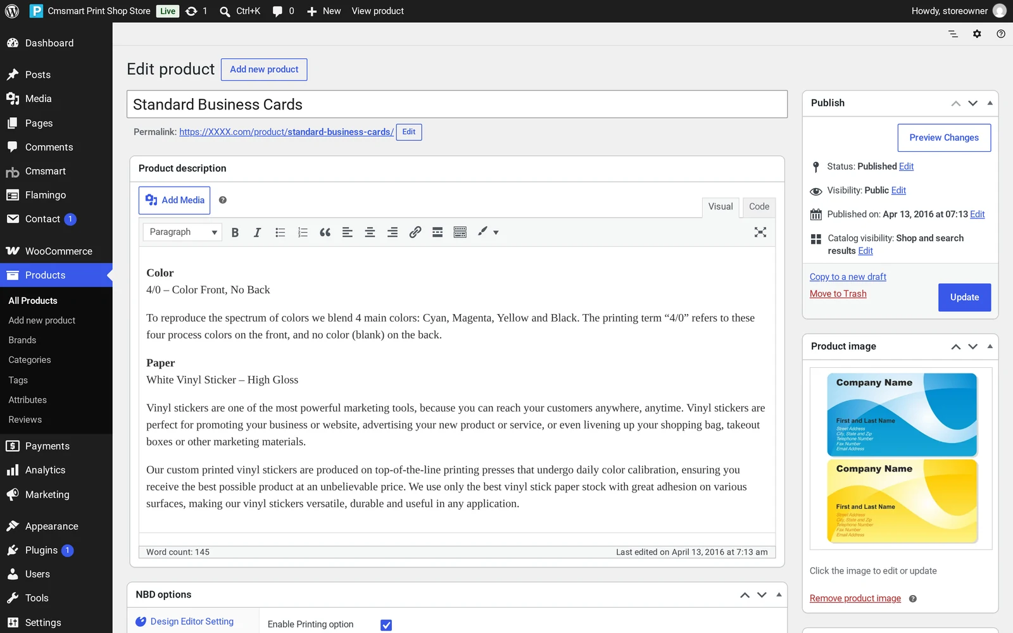Open the Brands submenu item

(22, 340)
